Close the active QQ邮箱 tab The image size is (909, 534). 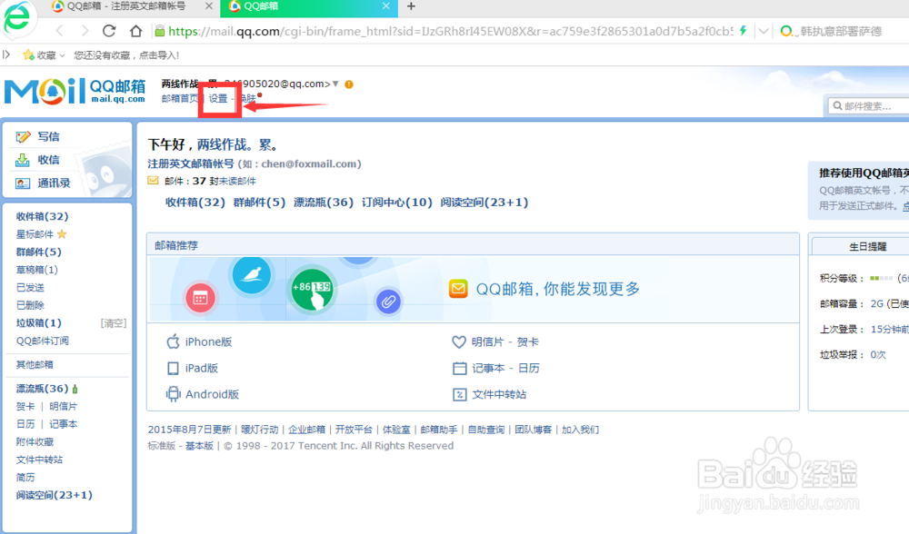pyautogui.click(x=386, y=5)
